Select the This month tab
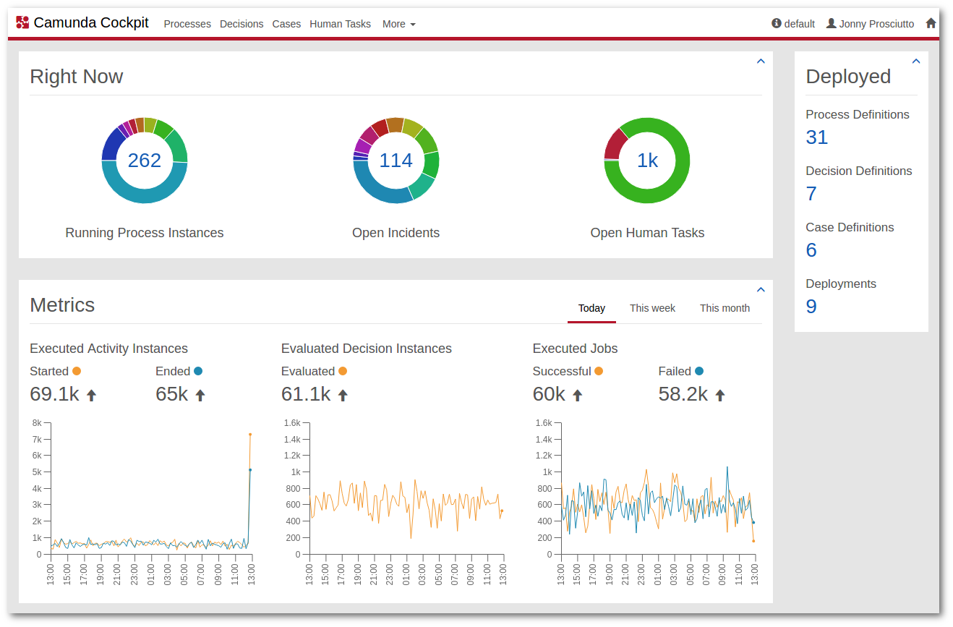The image size is (953, 627). coord(725,308)
